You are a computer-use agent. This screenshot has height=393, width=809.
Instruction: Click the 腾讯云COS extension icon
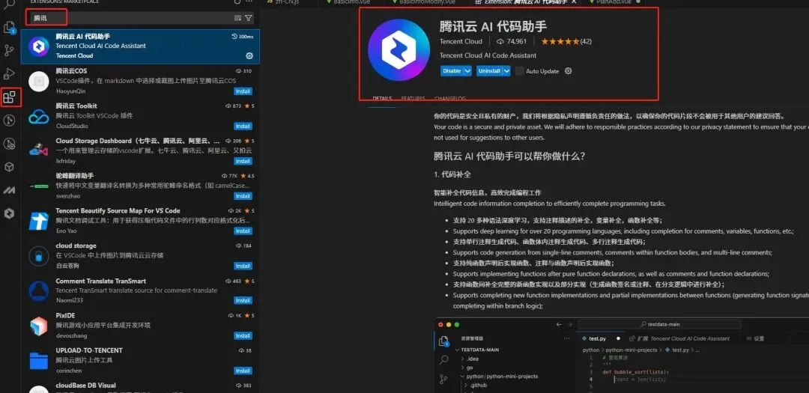pyautogui.click(x=39, y=82)
